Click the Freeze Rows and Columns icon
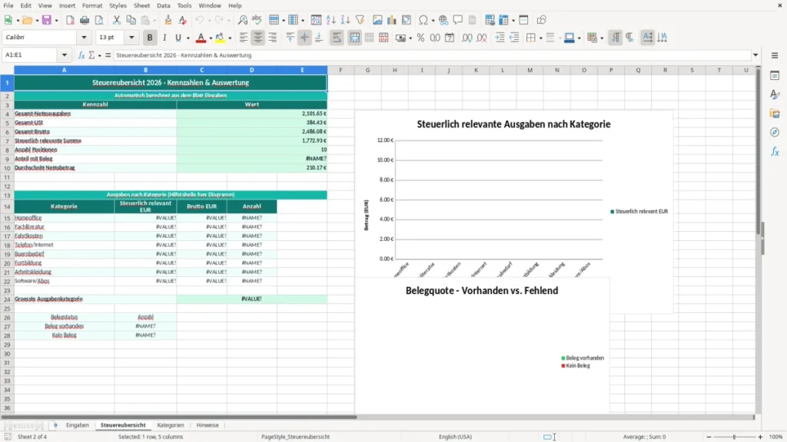Viewport: 787px width, 442px height. click(x=504, y=20)
